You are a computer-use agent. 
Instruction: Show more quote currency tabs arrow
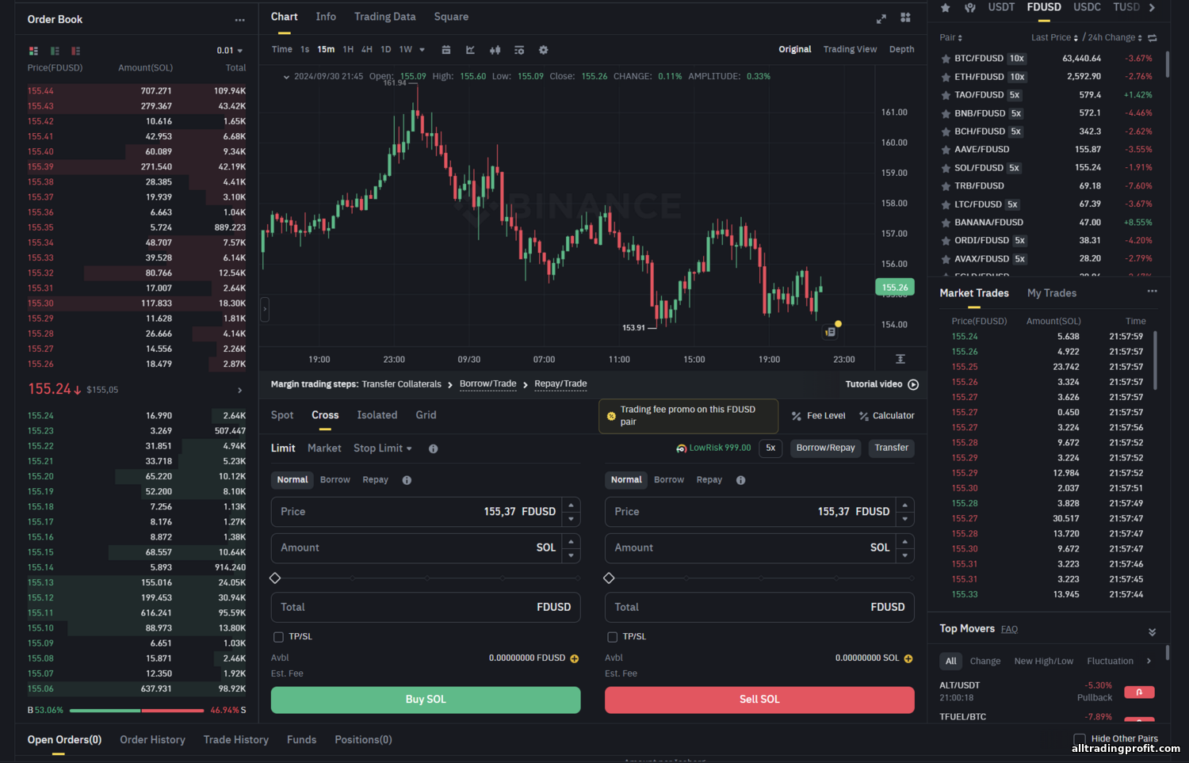pos(1152,8)
